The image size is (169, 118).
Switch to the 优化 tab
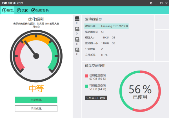pyautogui.click(x=23, y=10)
